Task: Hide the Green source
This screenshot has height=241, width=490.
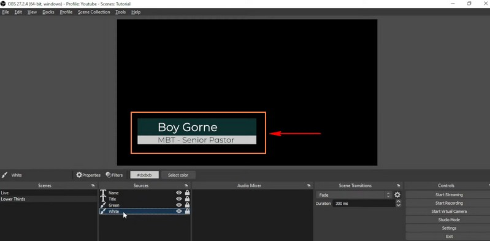Action: [178, 205]
